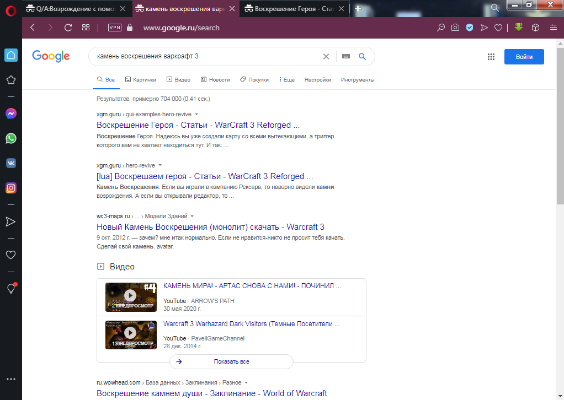Open video link КАМЕНЬ МИРА! - АРТАС
Screen dimensions: 564x400
(252, 286)
